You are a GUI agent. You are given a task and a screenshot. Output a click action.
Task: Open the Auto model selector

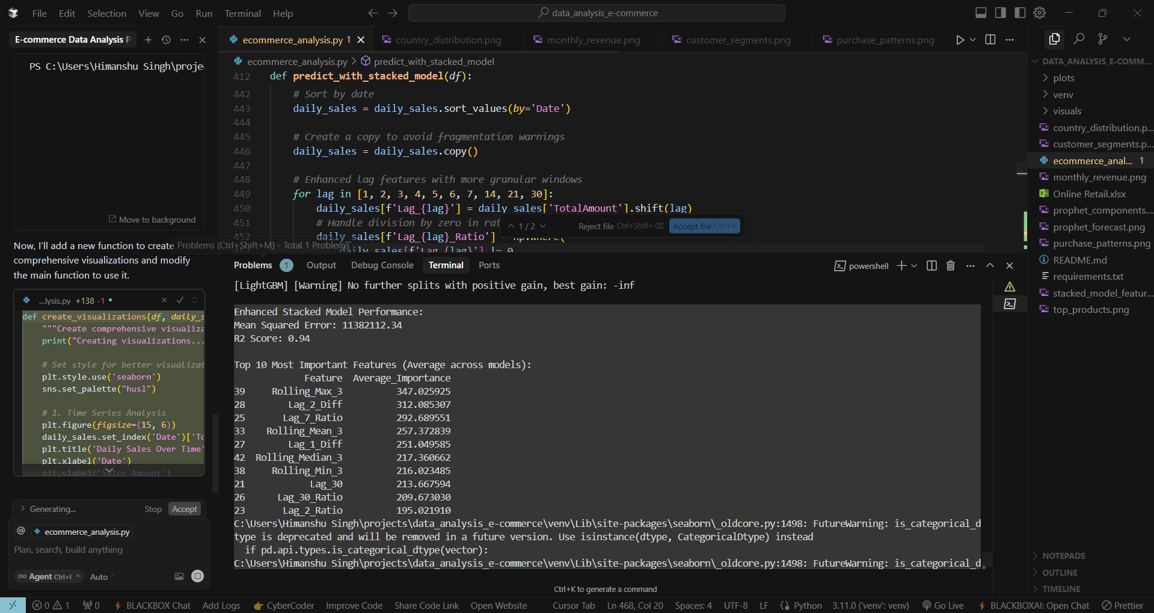[102, 578]
